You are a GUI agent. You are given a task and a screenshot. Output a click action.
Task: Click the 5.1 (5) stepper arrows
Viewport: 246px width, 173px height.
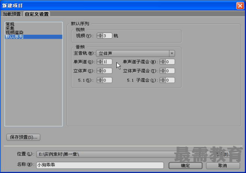coord(100,80)
